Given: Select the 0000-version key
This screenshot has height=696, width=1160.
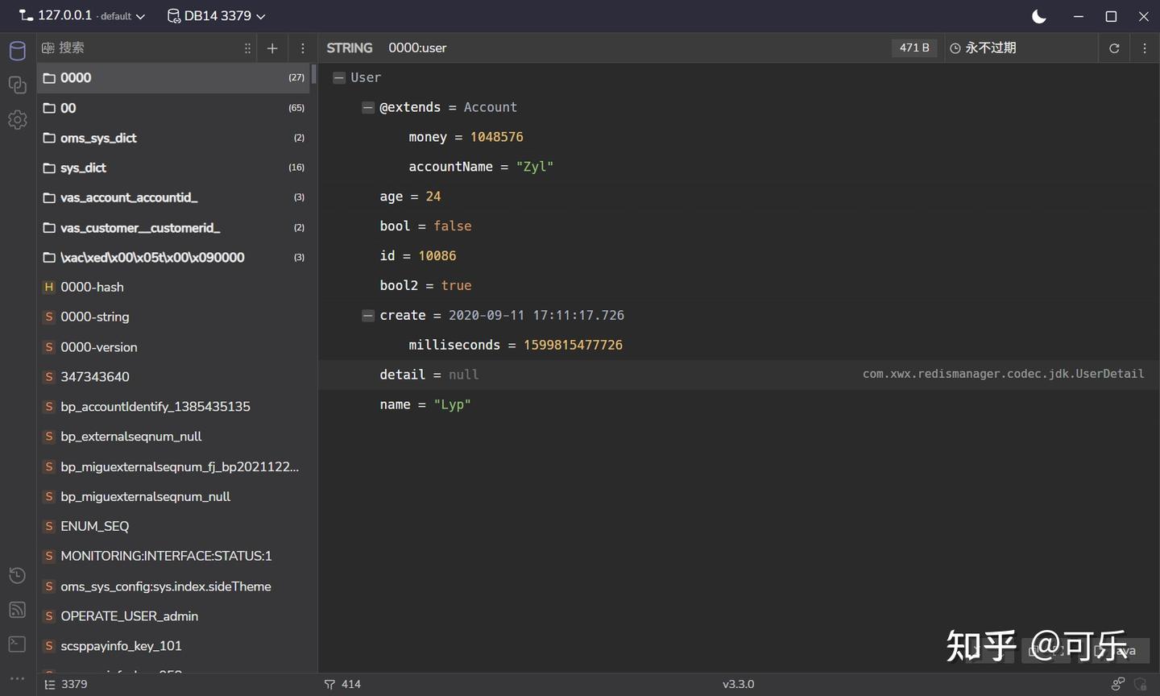Looking at the screenshot, I should click(174, 347).
